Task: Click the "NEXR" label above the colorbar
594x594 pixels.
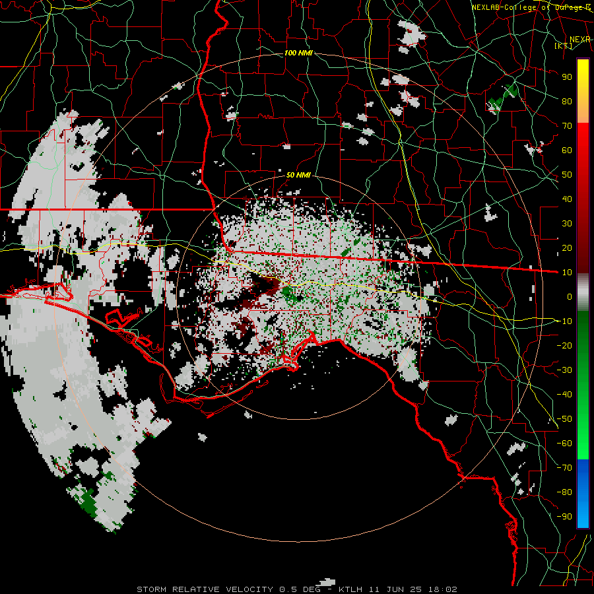Action: pyautogui.click(x=580, y=40)
